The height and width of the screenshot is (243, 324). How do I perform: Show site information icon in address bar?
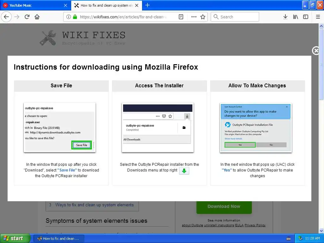(x=68, y=17)
